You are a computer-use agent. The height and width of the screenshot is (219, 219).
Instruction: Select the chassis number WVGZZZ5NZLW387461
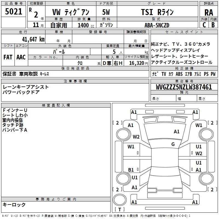tap(184, 87)
